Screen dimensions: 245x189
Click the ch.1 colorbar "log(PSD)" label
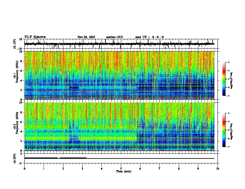click(232, 80)
